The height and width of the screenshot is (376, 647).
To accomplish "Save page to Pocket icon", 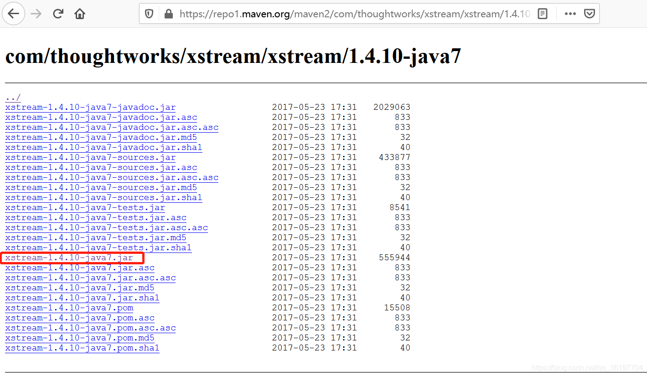I will (590, 14).
